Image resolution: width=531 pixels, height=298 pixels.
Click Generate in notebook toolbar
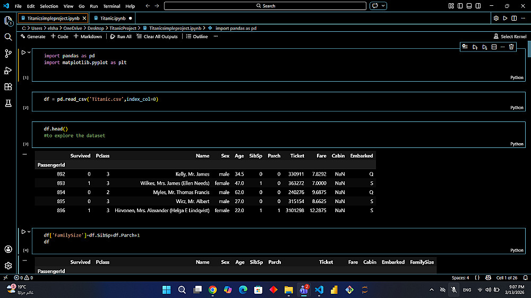coord(33,36)
